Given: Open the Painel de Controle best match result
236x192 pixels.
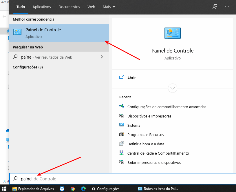Looking at the screenshot, I should coord(59,33).
